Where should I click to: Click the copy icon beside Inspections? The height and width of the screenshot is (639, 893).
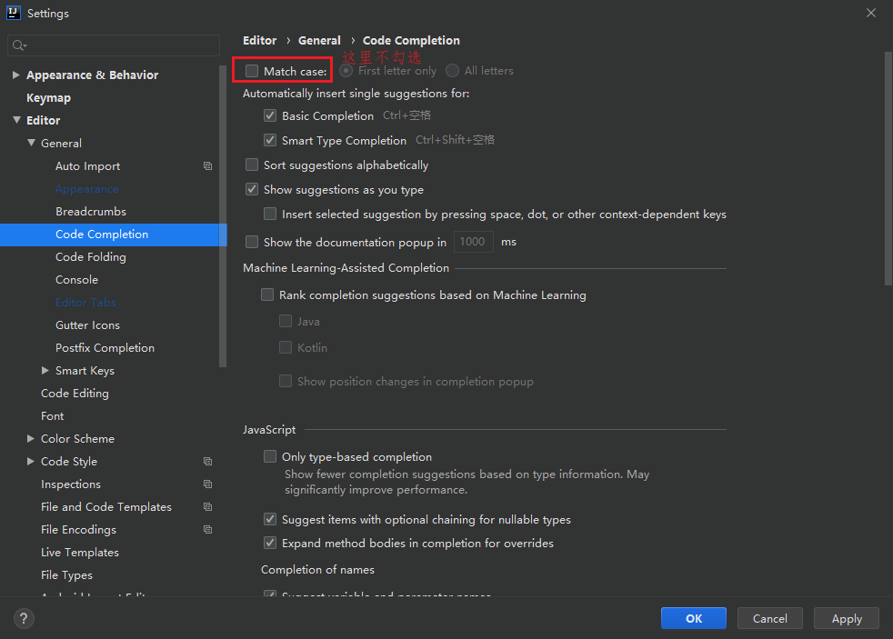tap(207, 484)
